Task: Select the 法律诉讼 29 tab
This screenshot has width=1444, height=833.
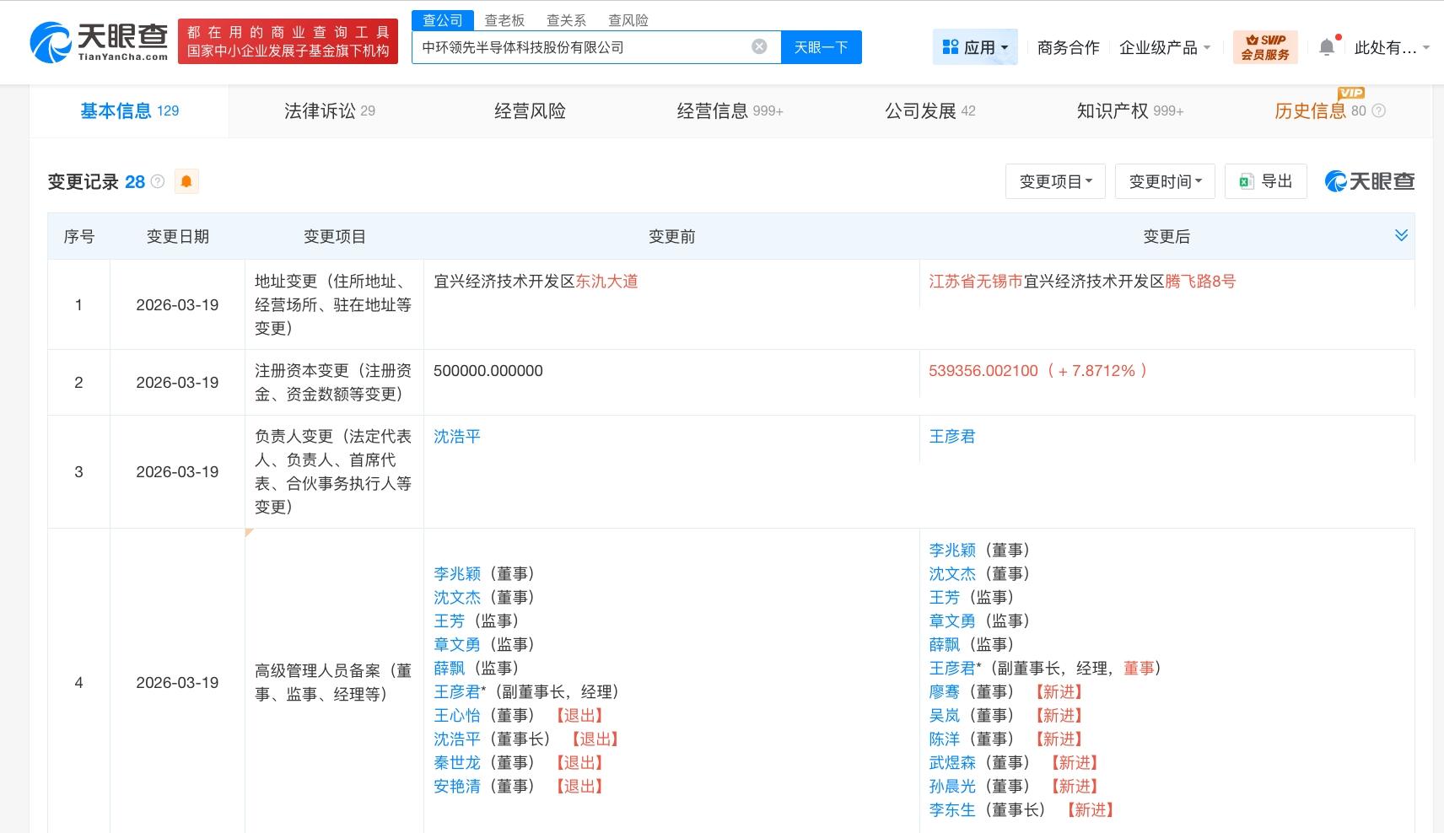Action: pos(329,110)
